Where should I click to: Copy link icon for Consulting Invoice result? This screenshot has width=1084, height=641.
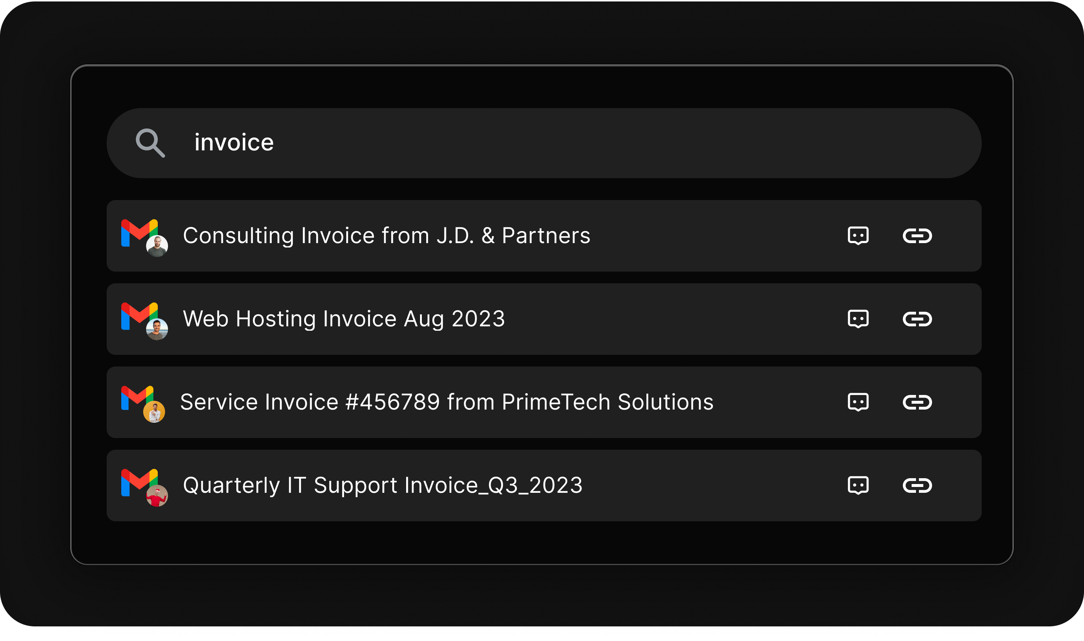point(917,236)
